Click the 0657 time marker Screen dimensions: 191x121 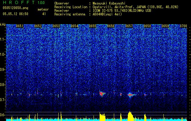click(x=129, y=26)
